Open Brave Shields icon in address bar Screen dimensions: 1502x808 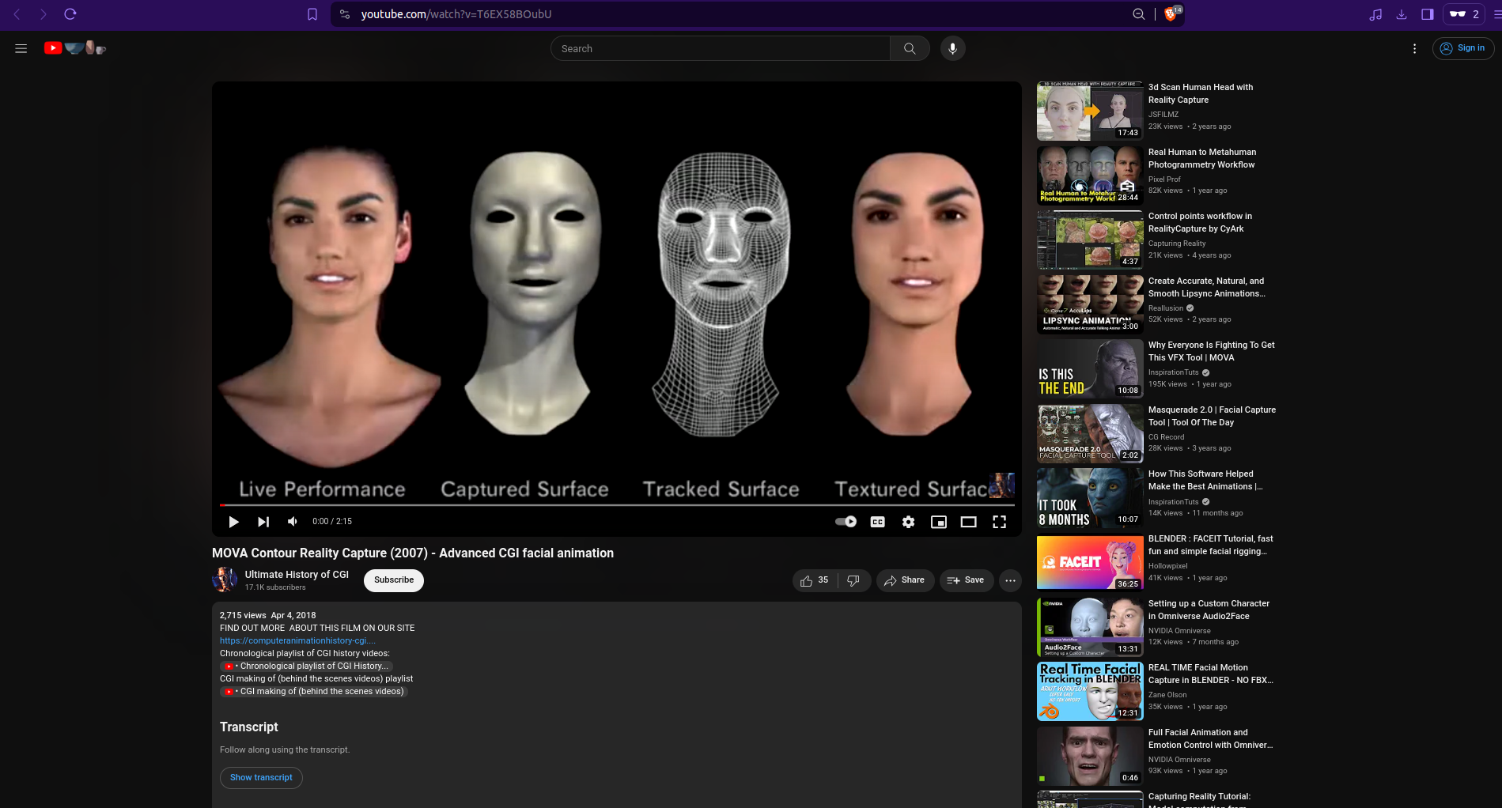point(1171,14)
